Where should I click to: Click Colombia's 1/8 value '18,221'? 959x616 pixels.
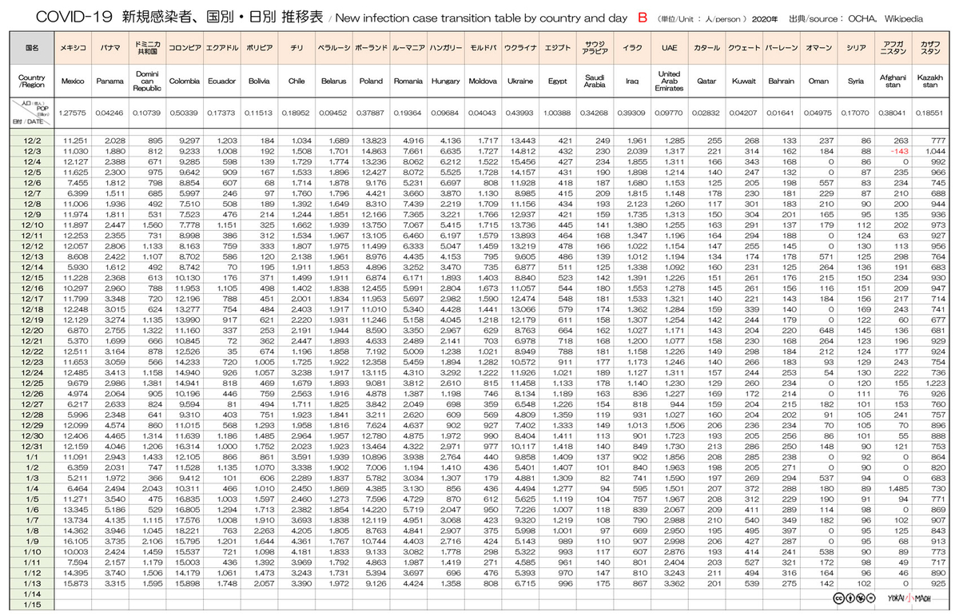point(189,530)
